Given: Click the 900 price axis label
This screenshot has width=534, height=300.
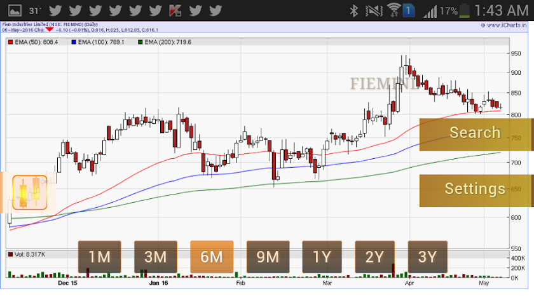Looking at the screenshot, I should tap(516, 72).
